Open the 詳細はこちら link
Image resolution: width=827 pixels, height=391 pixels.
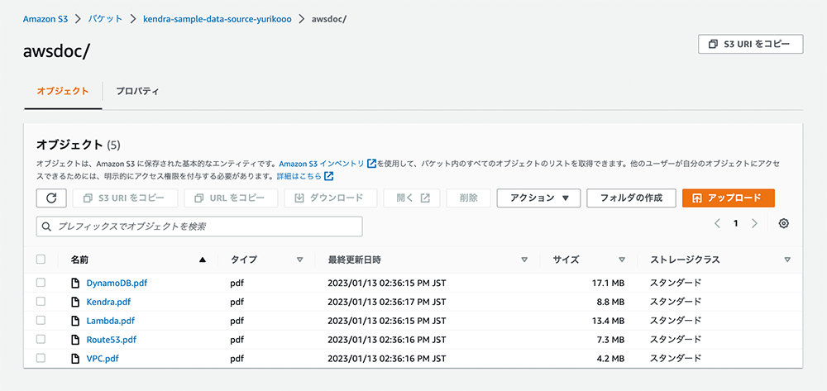pos(299,176)
